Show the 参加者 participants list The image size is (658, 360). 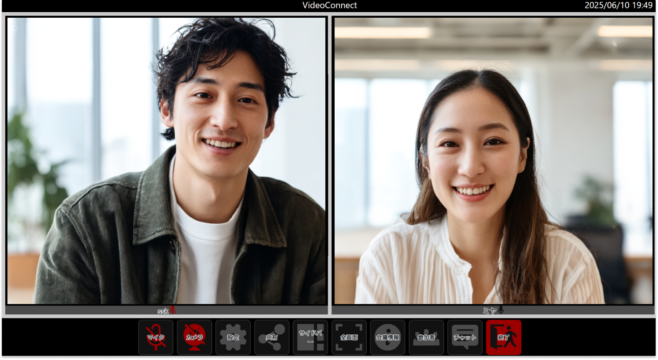426,337
